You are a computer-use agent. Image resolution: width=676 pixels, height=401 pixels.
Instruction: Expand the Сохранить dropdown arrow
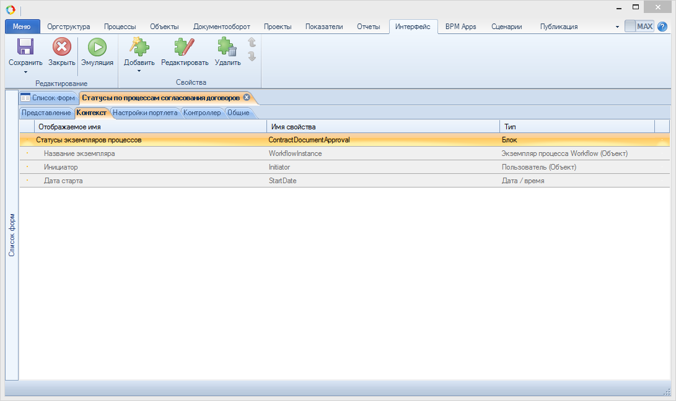(25, 71)
